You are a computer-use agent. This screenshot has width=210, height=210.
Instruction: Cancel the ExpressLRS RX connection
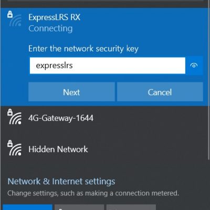click(x=160, y=92)
